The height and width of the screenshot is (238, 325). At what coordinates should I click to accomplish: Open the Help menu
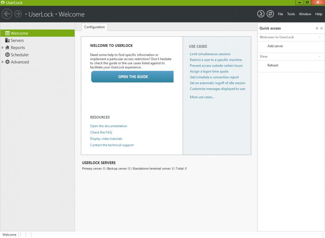319,14
